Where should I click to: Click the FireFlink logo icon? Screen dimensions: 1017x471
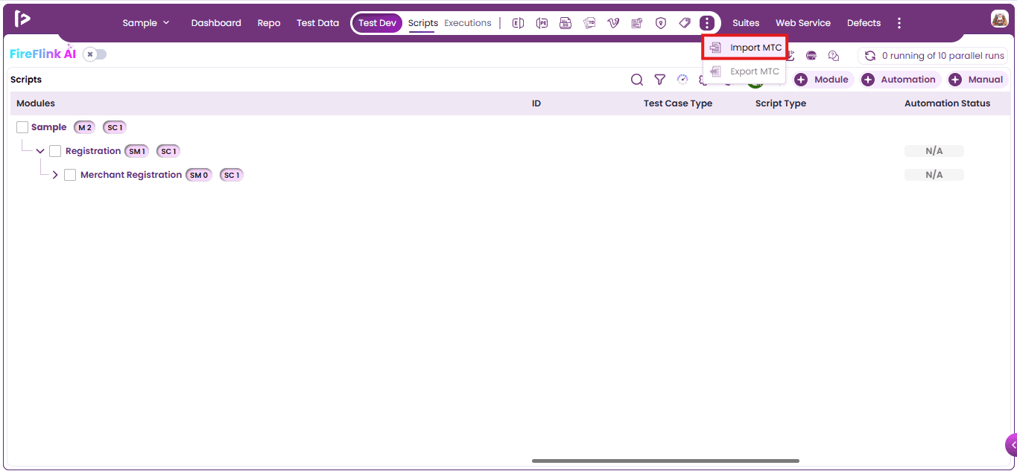pos(22,19)
